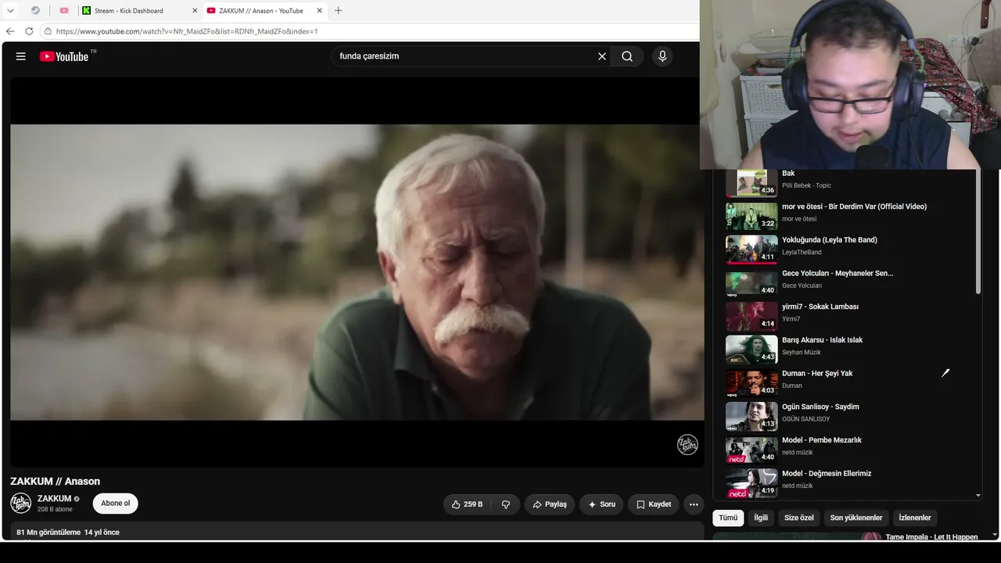Close the ZAKKUM // Anason YouTube tab
This screenshot has width=1001, height=563.
point(319,11)
